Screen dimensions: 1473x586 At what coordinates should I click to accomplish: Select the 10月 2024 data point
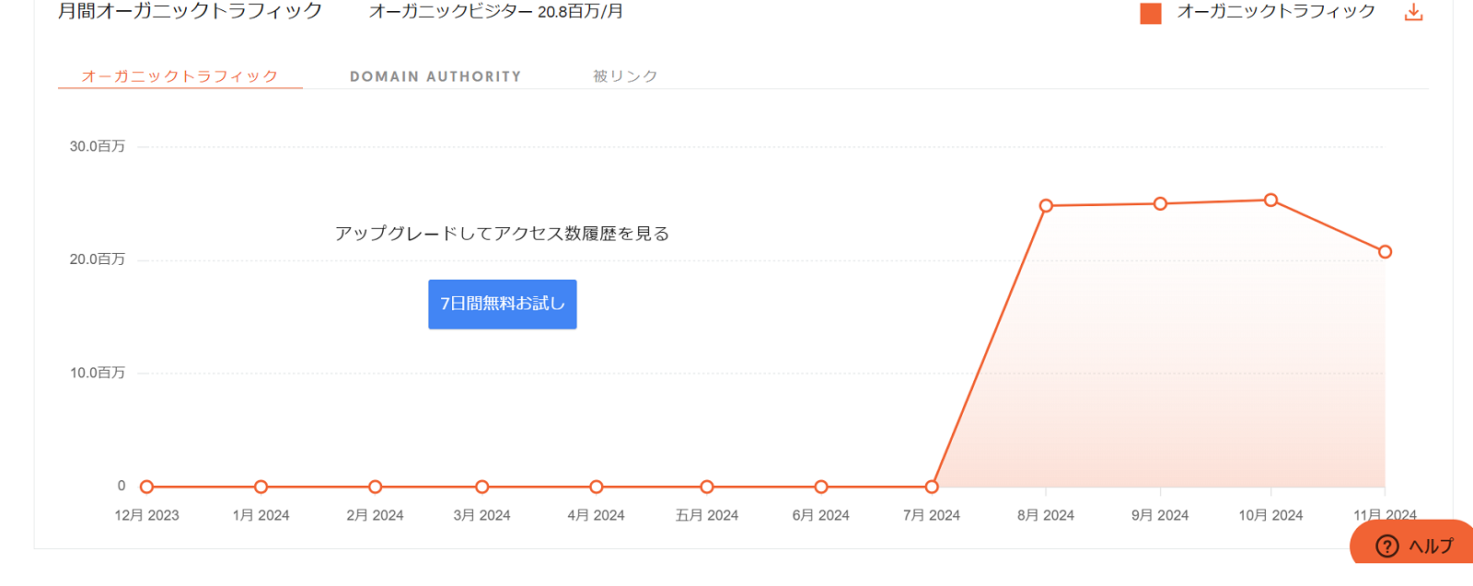tap(1270, 200)
